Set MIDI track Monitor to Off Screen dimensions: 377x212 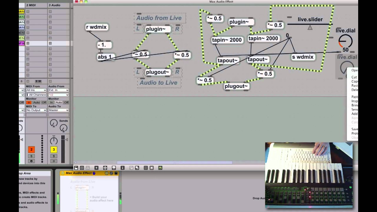coord(44,102)
